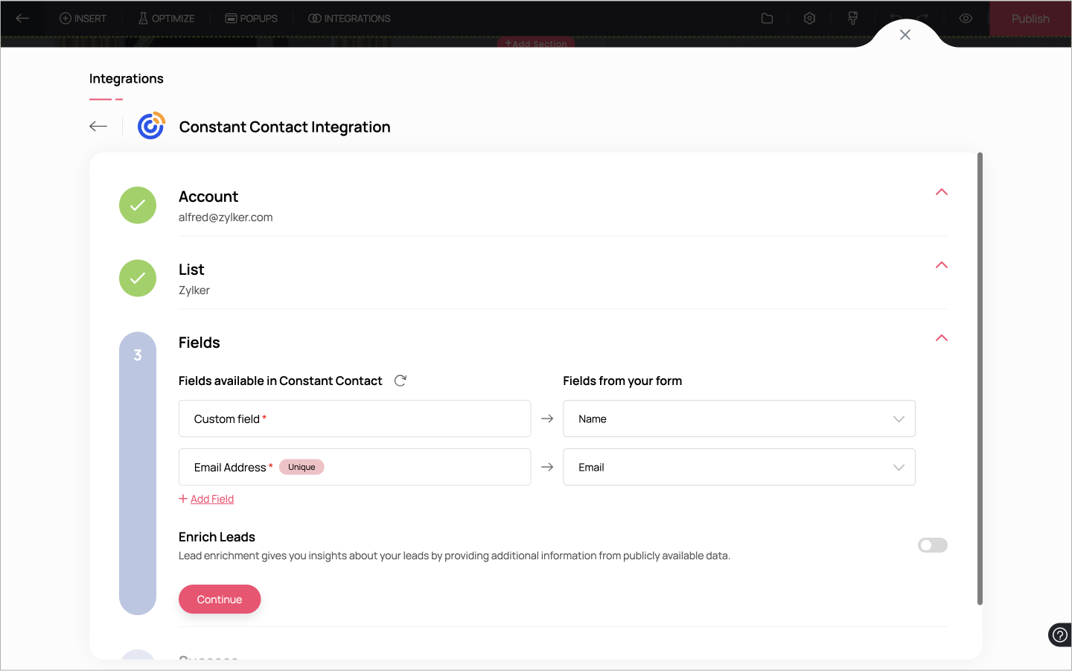Click the help question mark icon
Viewport: 1072px width, 671px height.
pos(1059,635)
